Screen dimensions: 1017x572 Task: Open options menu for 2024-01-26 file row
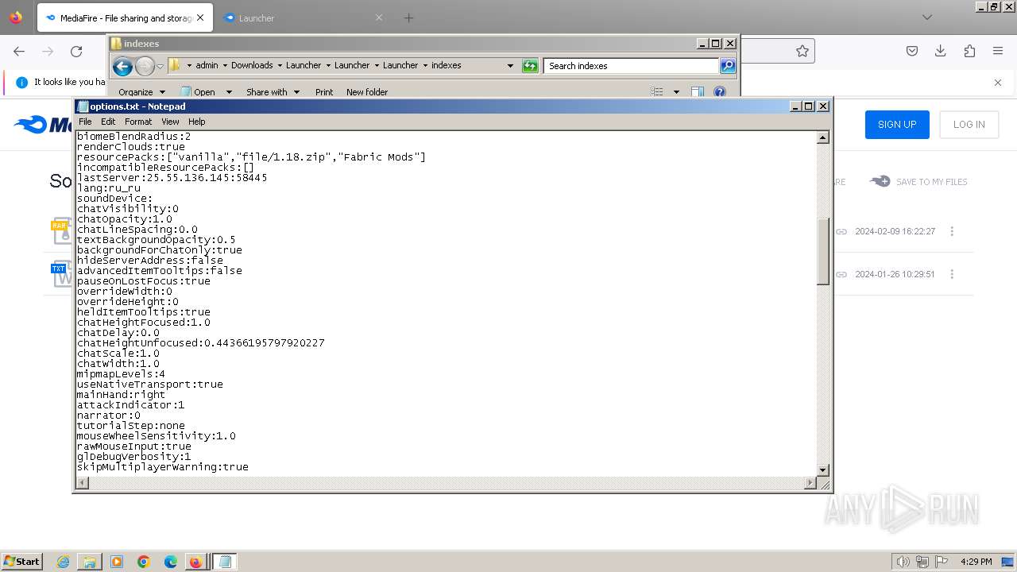[952, 274]
